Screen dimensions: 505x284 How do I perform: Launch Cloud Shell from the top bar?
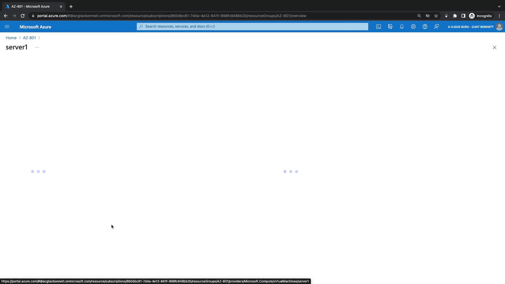point(378,27)
